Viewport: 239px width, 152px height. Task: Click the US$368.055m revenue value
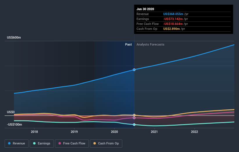(173, 14)
